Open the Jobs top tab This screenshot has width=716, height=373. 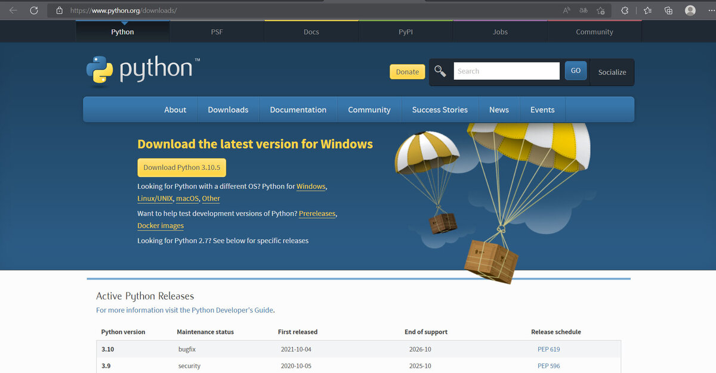click(x=500, y=32)
